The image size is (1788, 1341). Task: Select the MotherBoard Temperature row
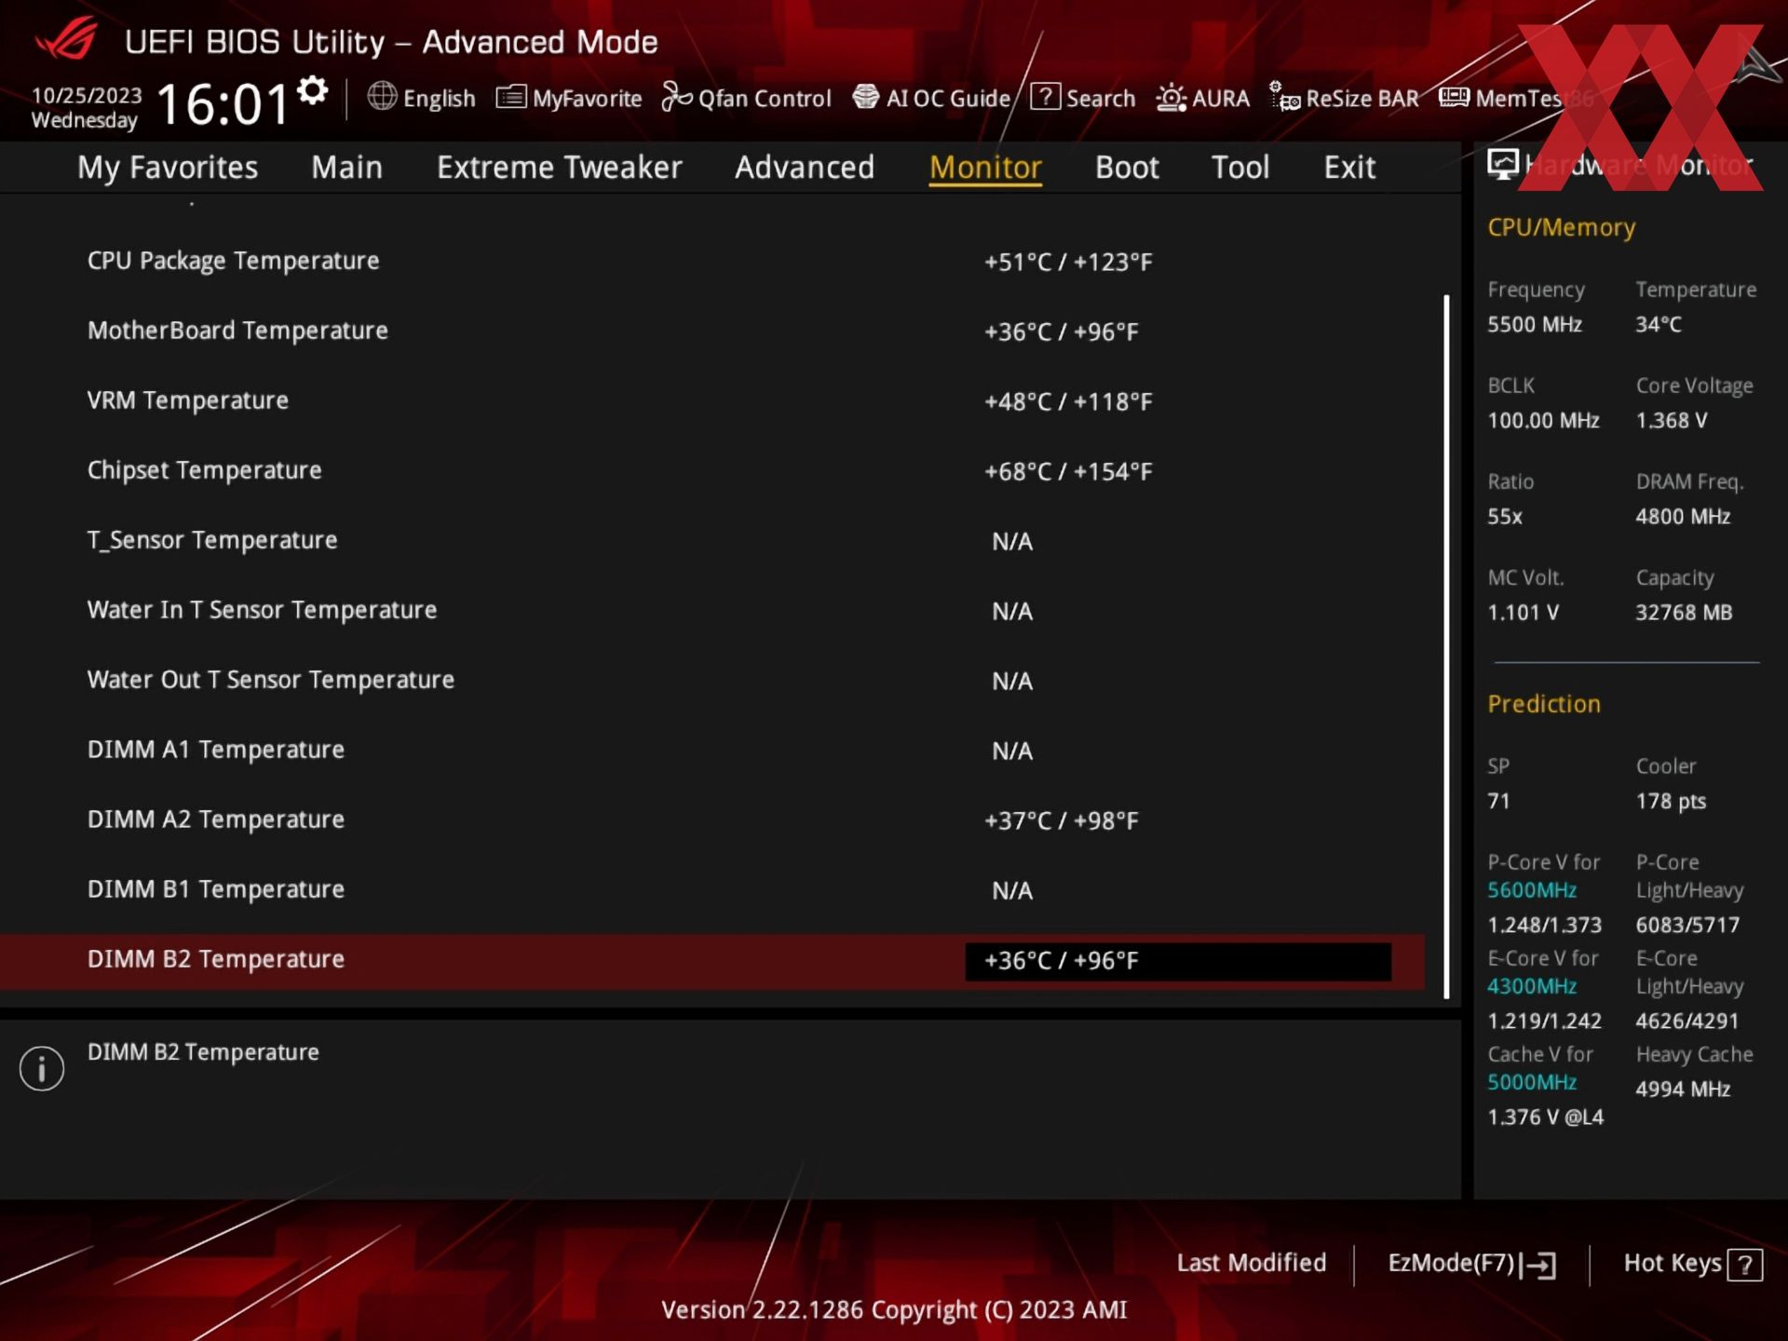click(712, 332)
